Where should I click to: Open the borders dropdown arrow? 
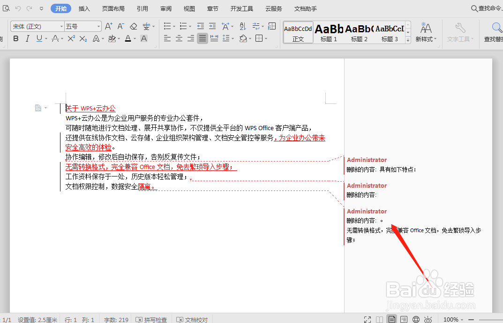[266, 39]
